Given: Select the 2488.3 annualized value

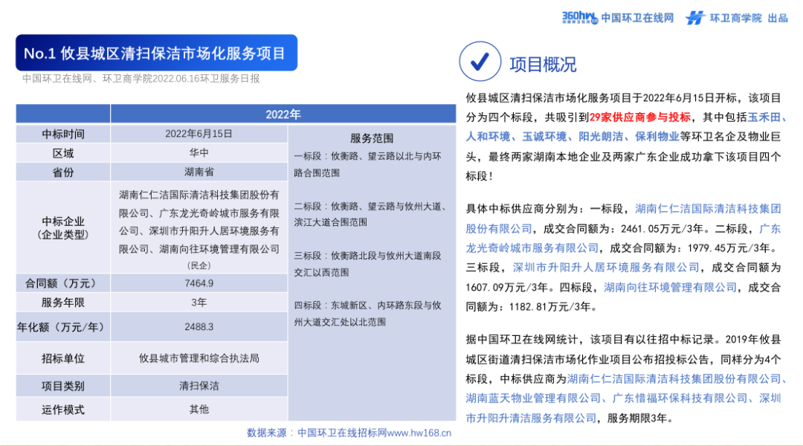Looking at the screenshot, I should (199, 326).
